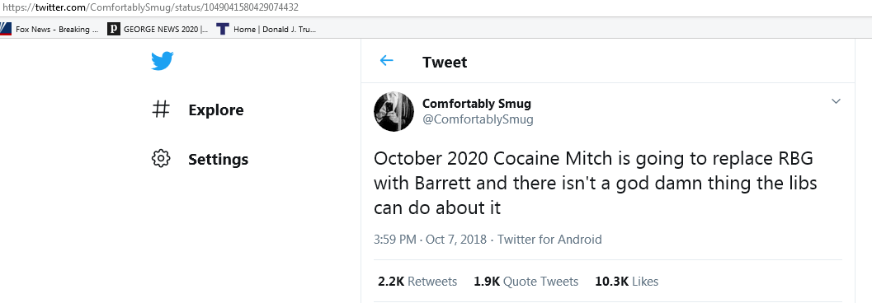Expand the tweet options chevron
The image size is (872, 303).
[836, 101]
